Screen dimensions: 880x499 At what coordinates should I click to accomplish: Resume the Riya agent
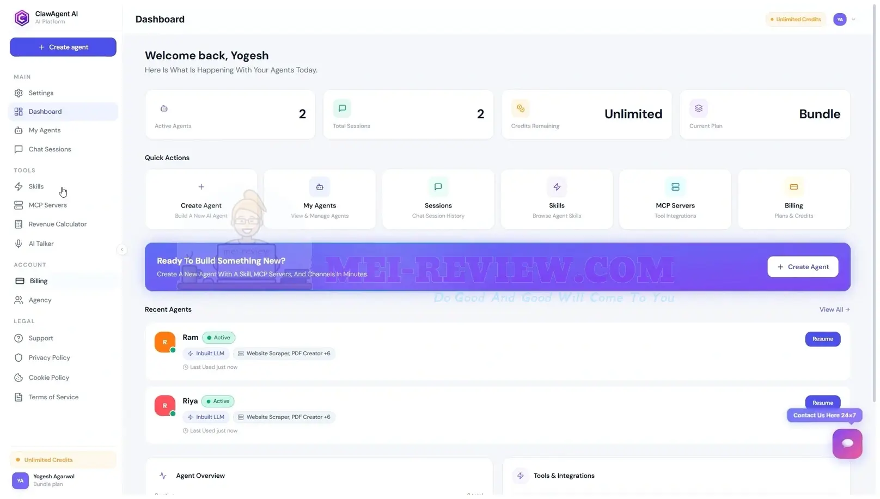(x=822, y=403)
